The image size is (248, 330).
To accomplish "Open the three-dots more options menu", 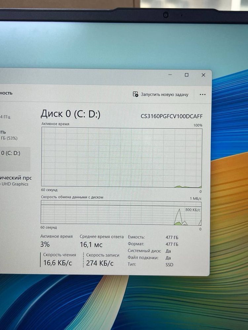I will tap(202, 95).
